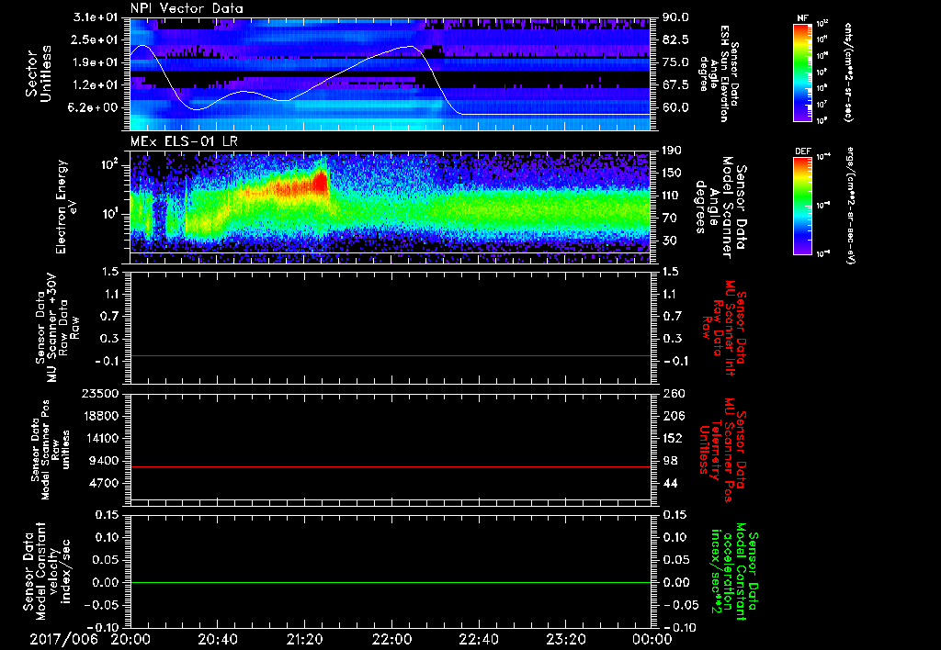Click the "Sector Unitless" axis label
Viewport: 941px width, 650px height.
point(39,73)
